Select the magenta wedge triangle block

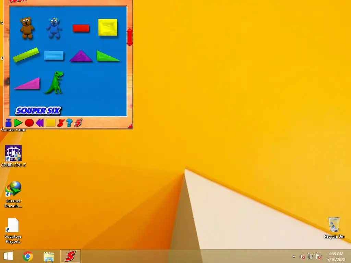27,83
